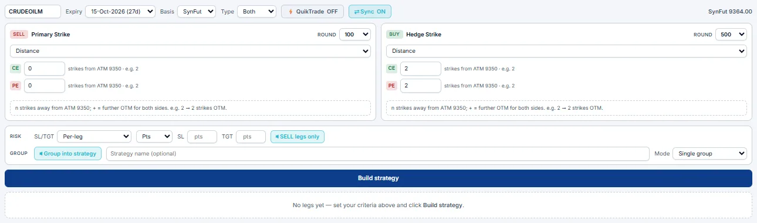Click the 'No legs yet' message
The width and height of the screenshot is (757, 223).
378,205
